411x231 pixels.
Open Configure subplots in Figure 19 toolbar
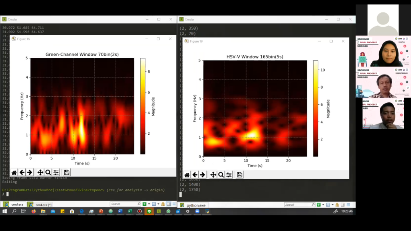(x=229, y=175)
